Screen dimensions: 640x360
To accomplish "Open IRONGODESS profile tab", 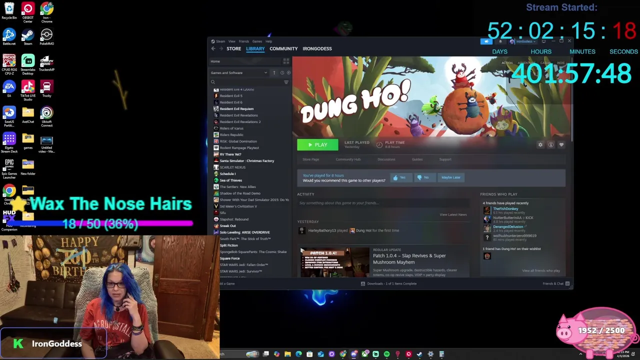I will click(317, 48).
